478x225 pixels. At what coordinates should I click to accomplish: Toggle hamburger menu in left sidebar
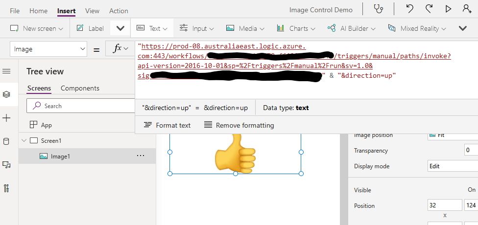click(6, 71)
